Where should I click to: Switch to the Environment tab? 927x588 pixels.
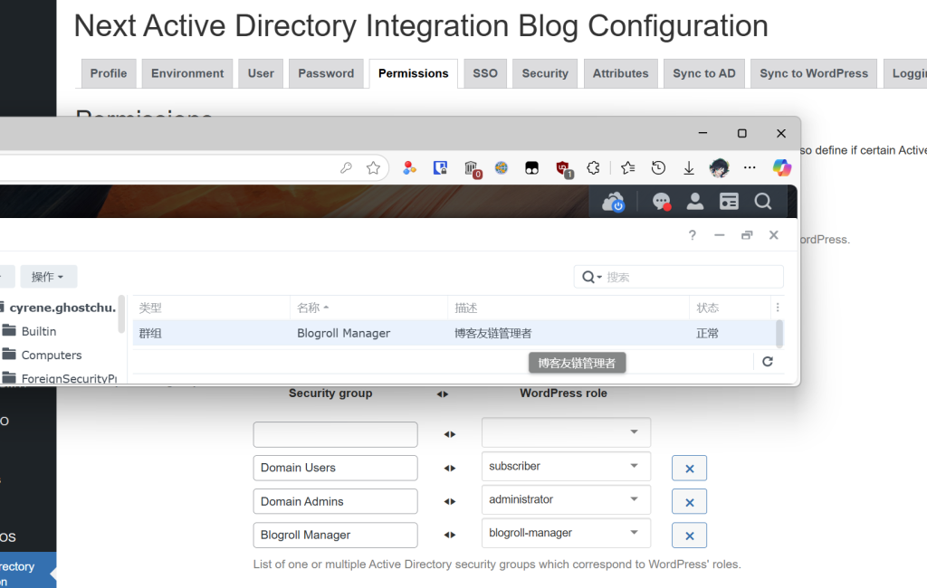[x=187, y=73]
